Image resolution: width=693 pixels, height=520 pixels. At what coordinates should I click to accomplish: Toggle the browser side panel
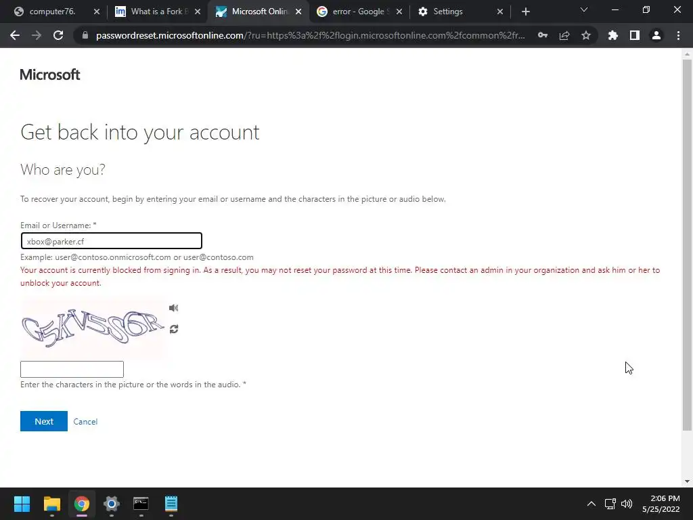(635, 35)
